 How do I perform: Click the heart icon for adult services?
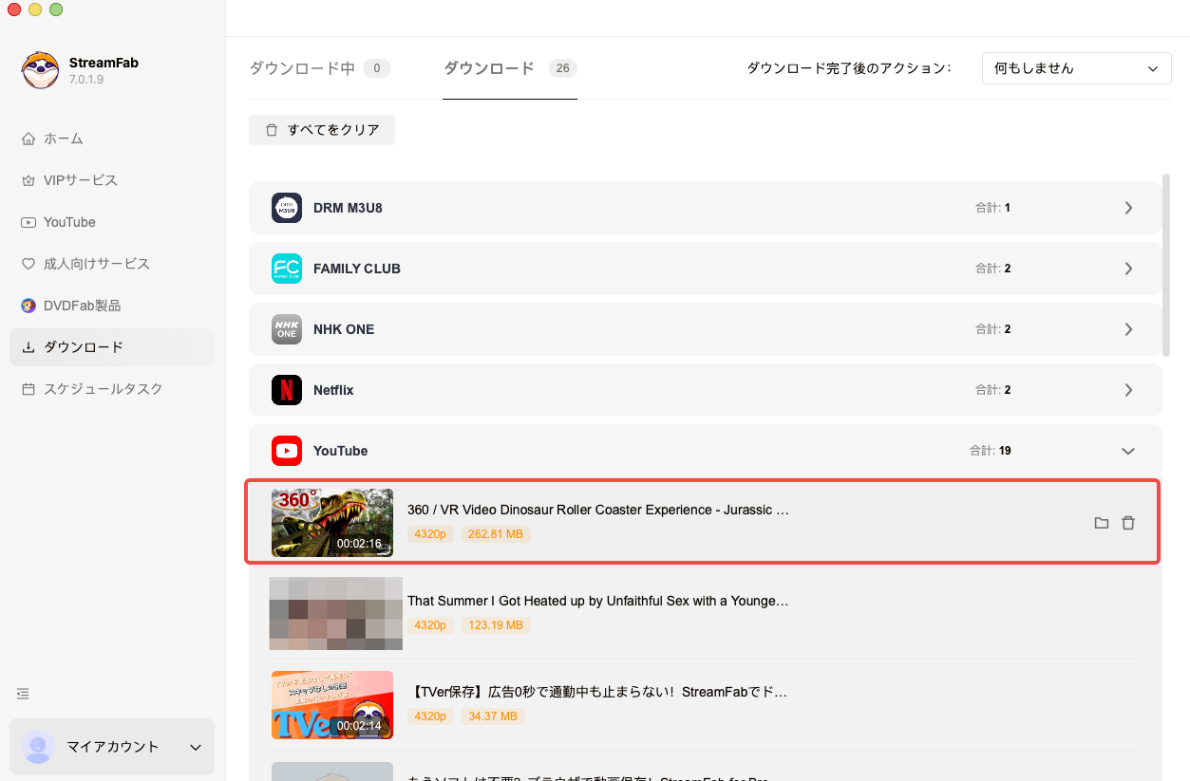pyautogui.click(x=28, y=264)
